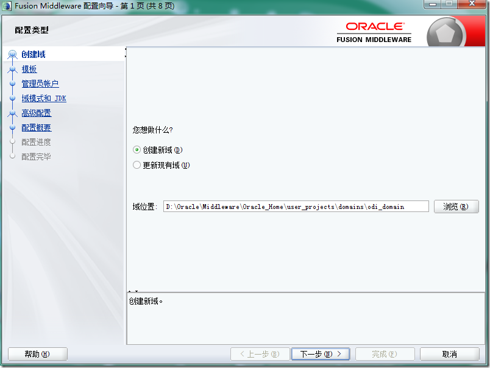The width and height of the screenshot is (490, 368).
Task: Open the 域模式和 JDK step link
Action: [44, 99]
